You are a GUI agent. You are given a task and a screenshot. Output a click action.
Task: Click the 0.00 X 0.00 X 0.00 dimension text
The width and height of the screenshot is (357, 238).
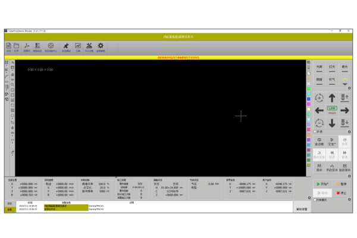pyautogui.click(x=40, y=70)
